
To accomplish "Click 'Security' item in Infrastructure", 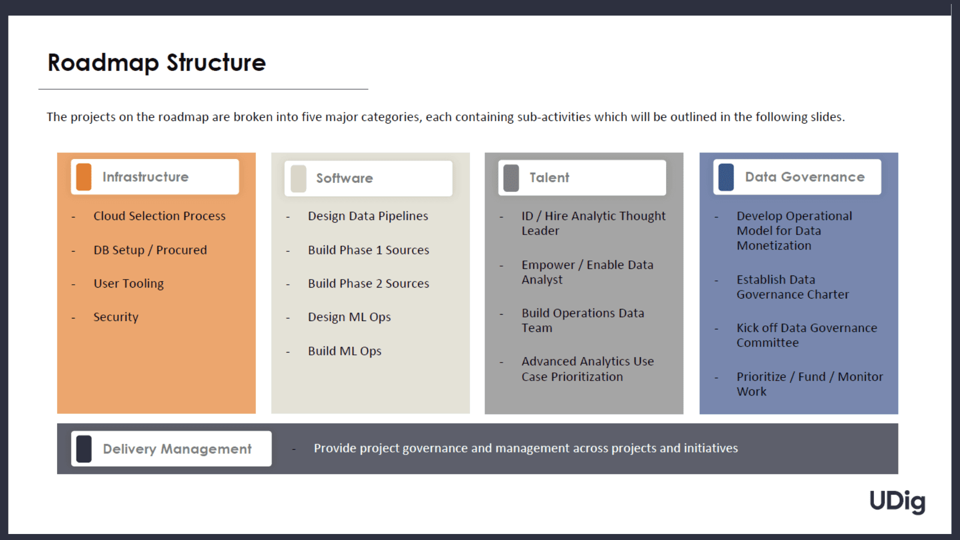I will point(116,317).
